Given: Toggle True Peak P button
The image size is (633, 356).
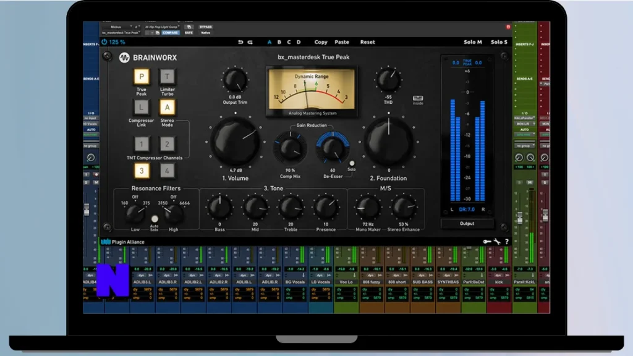Looking at the screenshot, I should [x=142, y=76].
